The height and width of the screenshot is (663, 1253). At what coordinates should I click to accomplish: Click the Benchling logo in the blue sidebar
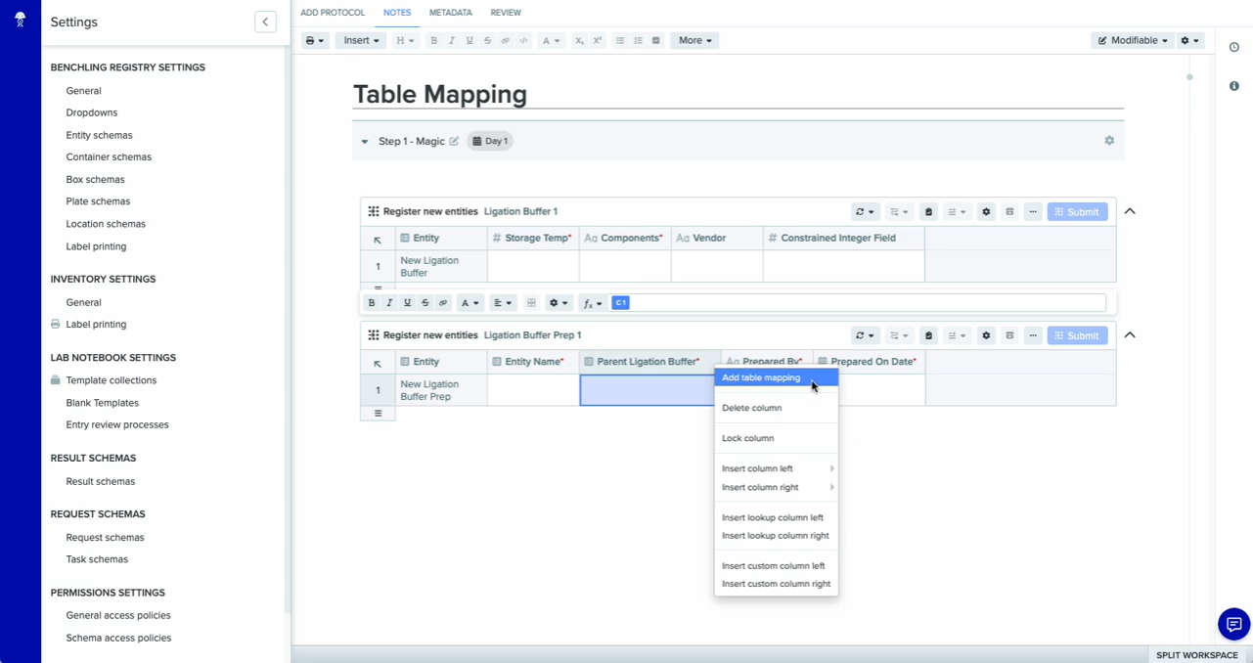20,20
